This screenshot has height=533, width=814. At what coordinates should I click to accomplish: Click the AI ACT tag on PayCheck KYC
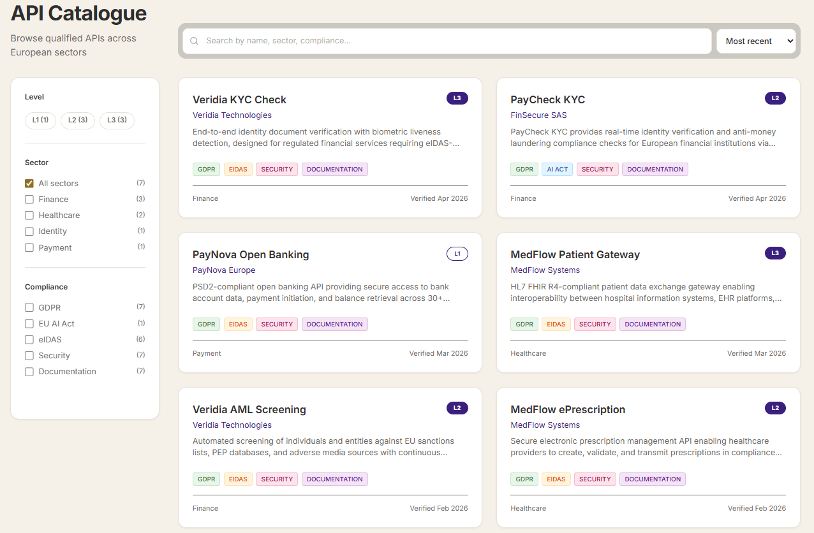coord(556,169)
